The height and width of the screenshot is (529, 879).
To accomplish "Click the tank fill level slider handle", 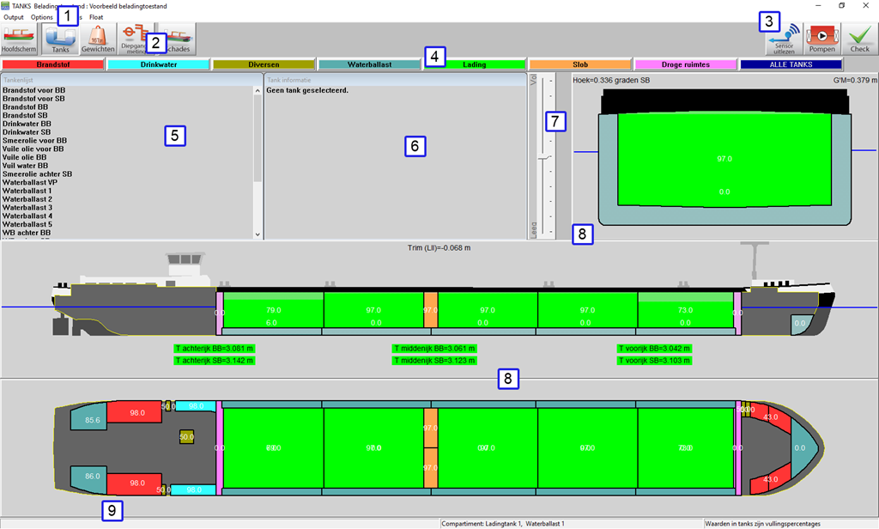I will click(x=543, y=158).
